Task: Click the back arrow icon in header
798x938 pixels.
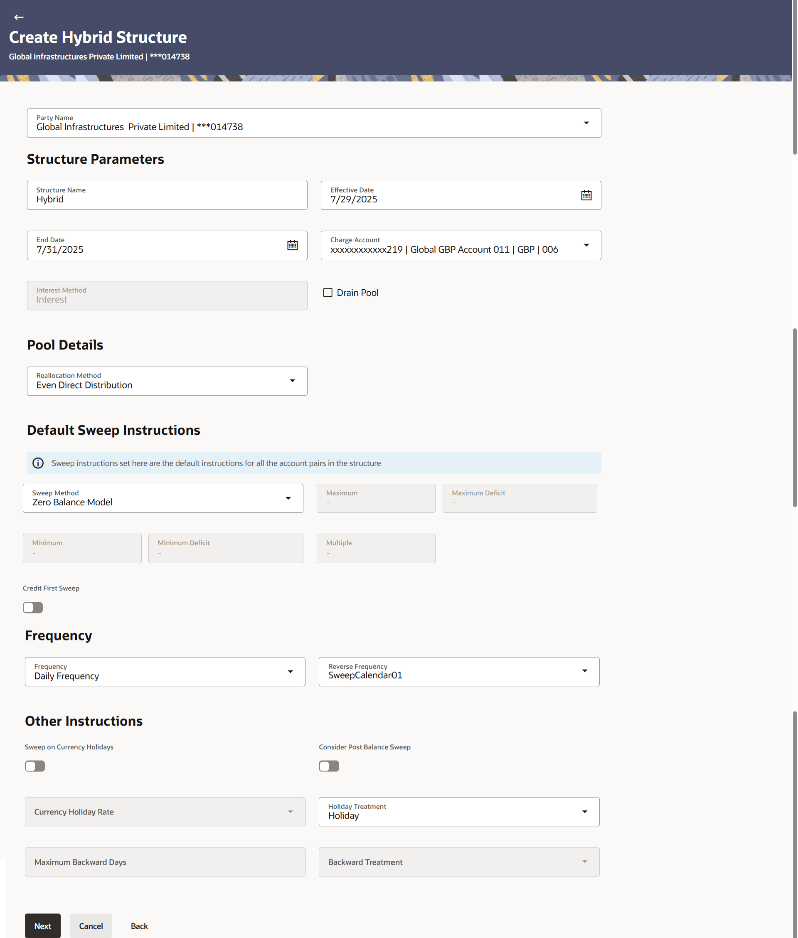Action: point(19,17)
